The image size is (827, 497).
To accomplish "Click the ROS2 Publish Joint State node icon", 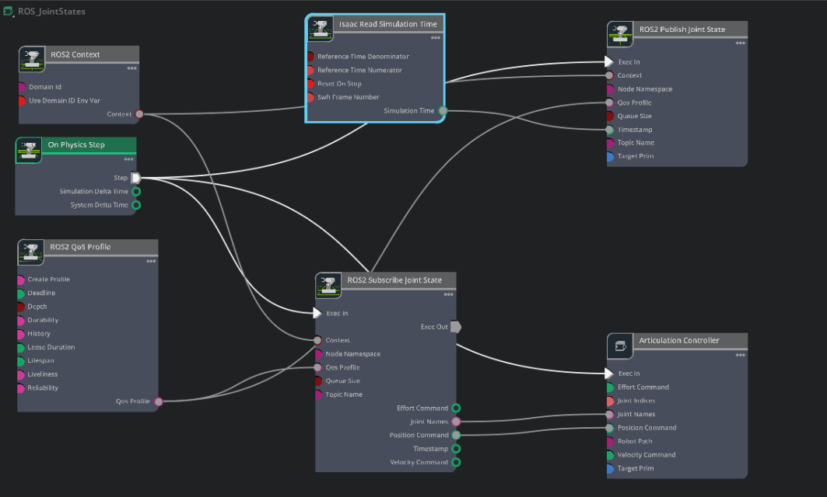I will pos(620,33).
